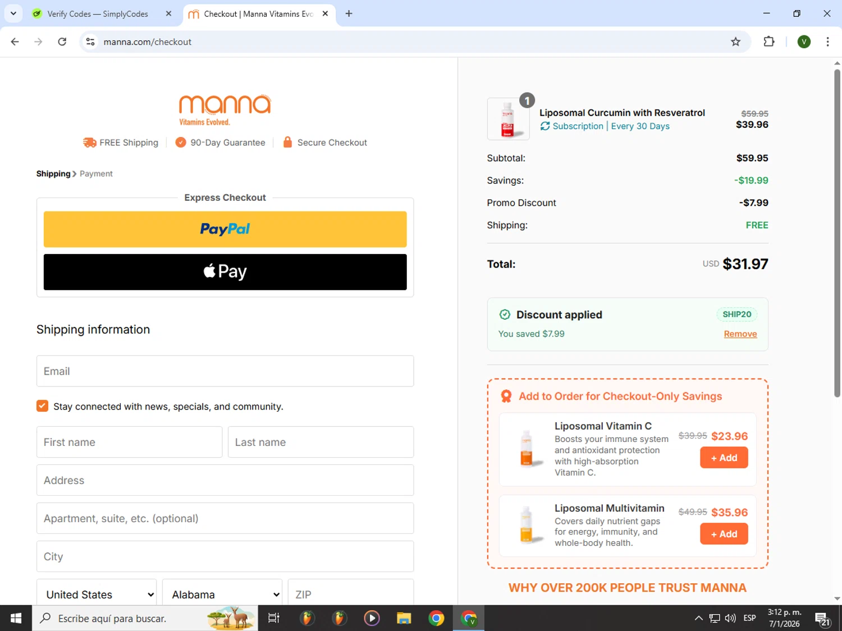Click the SHIP20 promo code badge
This screenshot has height=631, width=842.
click(736, 315)
